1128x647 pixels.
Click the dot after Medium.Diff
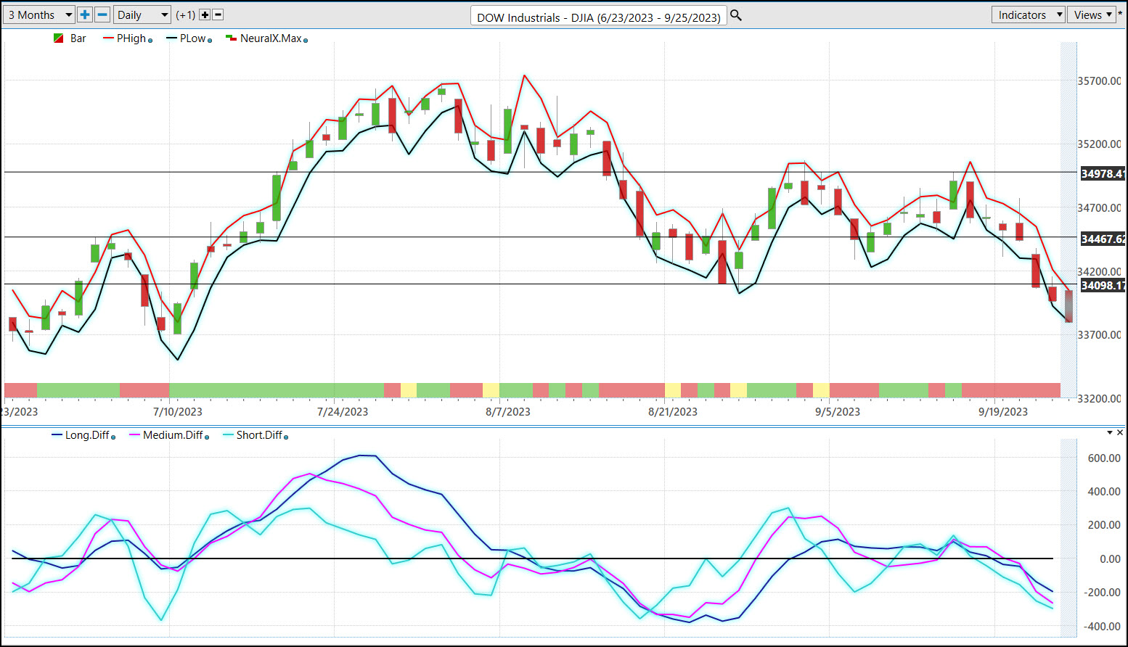(207, 437)
